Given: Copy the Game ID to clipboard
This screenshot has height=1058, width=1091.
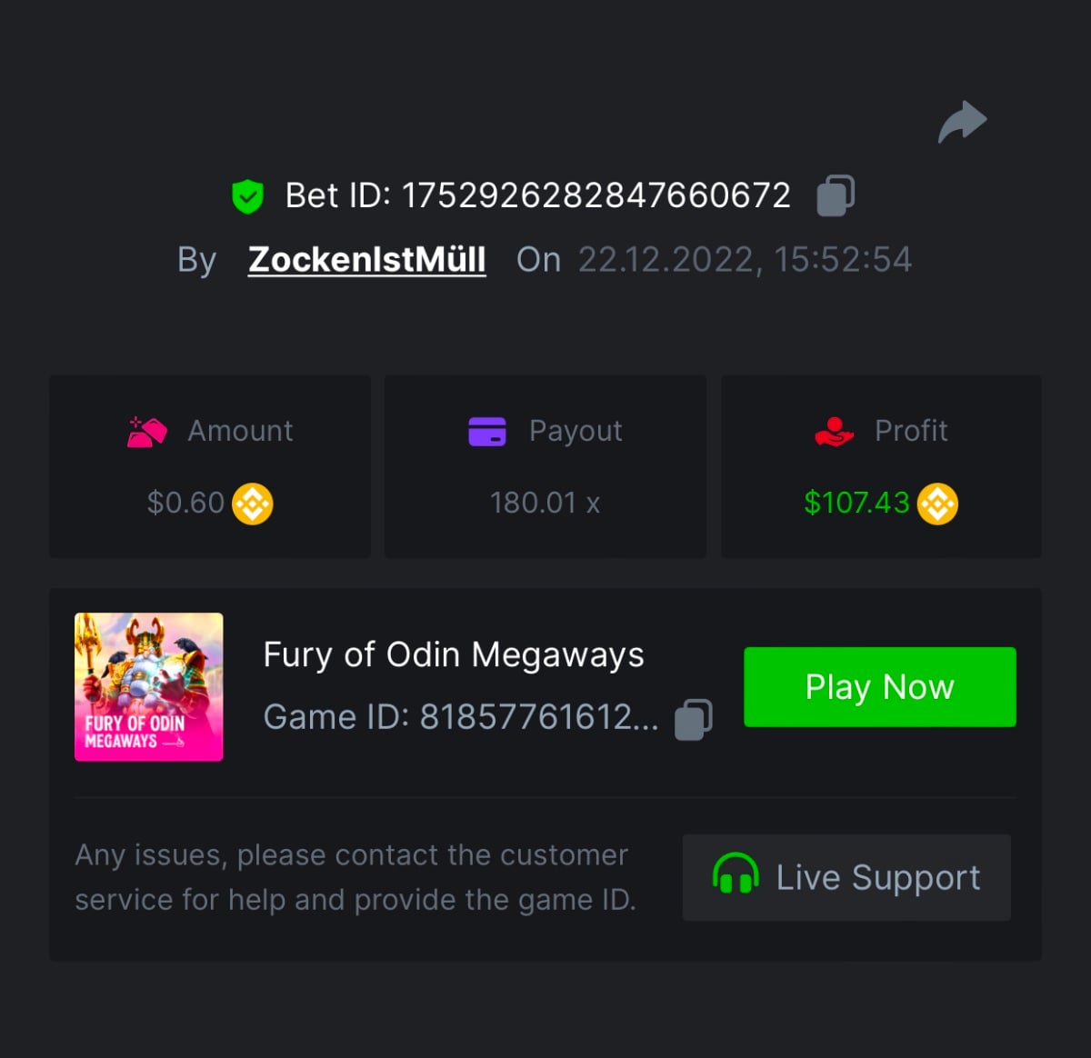Looking at the screenshot, I should (694, 719).
